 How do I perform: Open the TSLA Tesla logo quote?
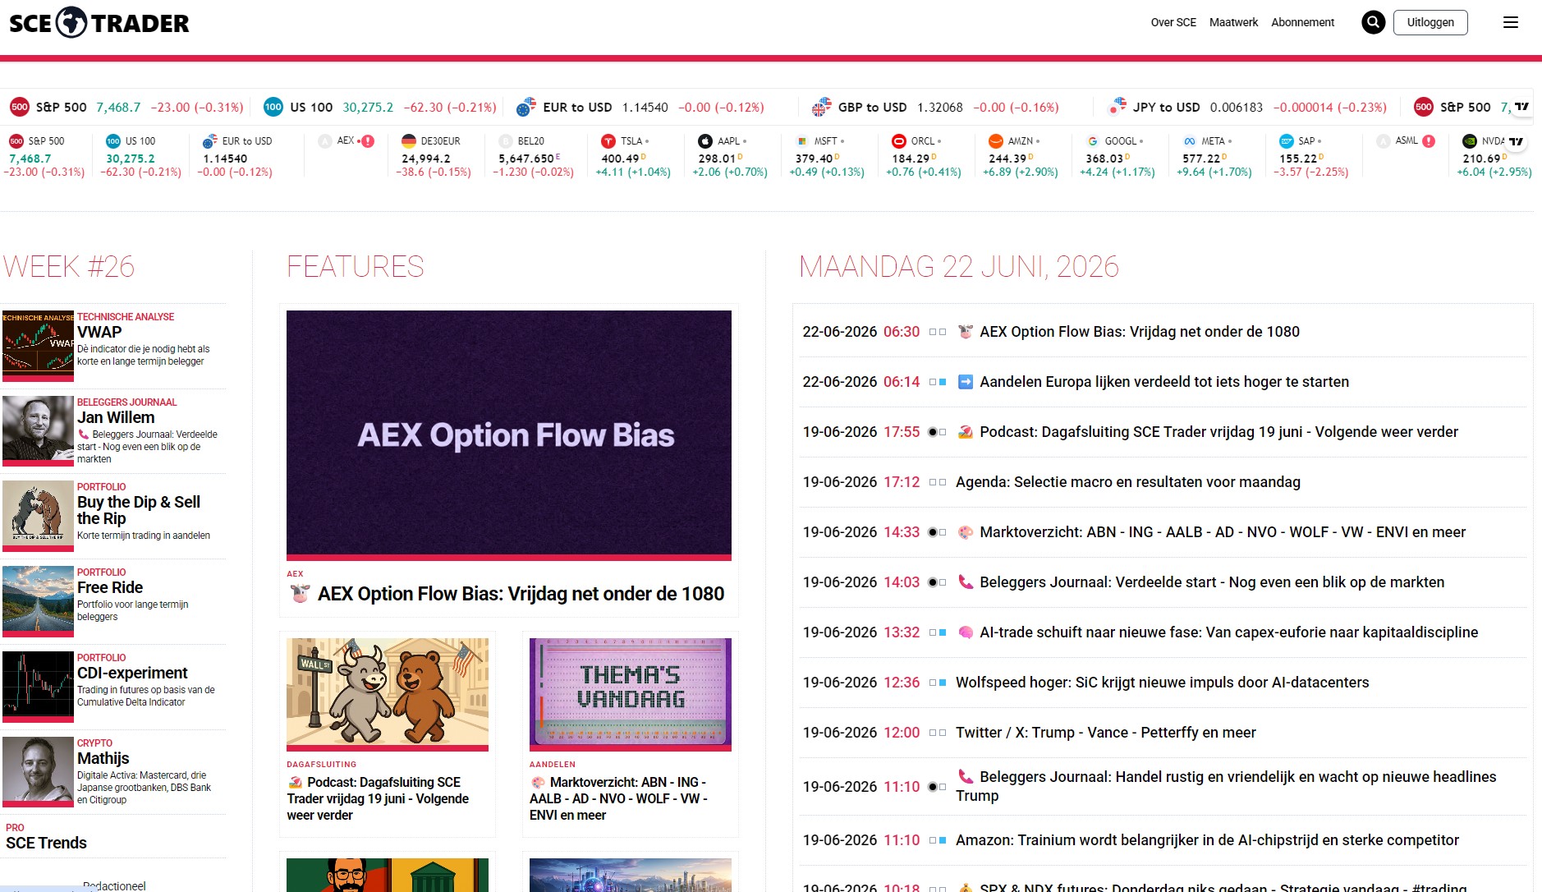click(x=608, y=141)
